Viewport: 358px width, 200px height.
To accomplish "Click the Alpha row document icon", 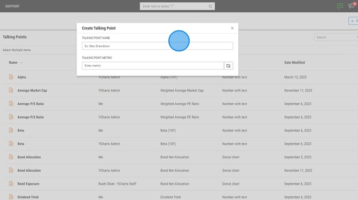I will (x=11, y=77).
